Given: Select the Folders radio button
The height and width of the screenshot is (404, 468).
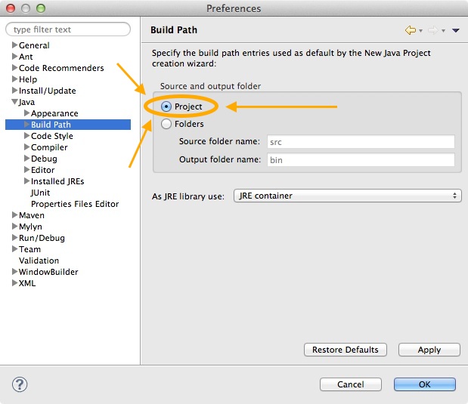Looking at the screenshot, I should point(166,124).
